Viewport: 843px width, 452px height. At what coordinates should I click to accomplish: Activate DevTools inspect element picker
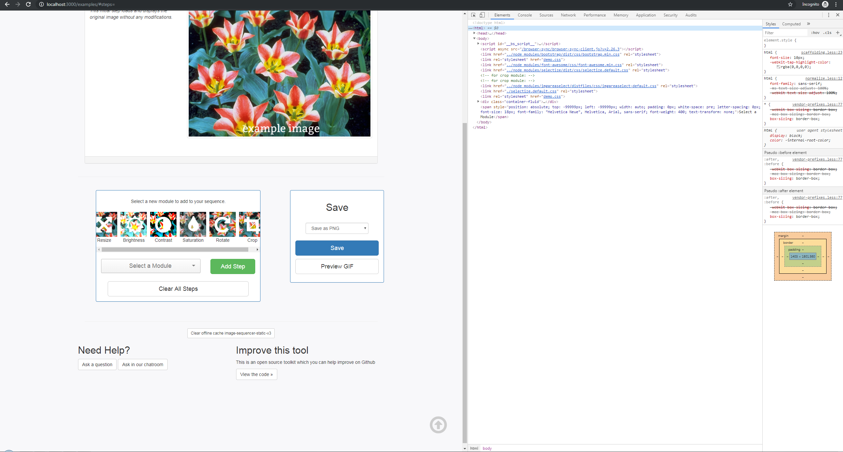[474, 15]
